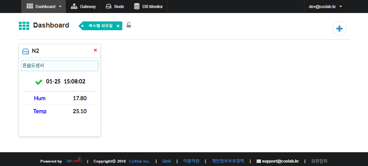The width and height of the screenshot is (368, 166).
Task: Open the QnA footer link
Action: click(166, 161)
